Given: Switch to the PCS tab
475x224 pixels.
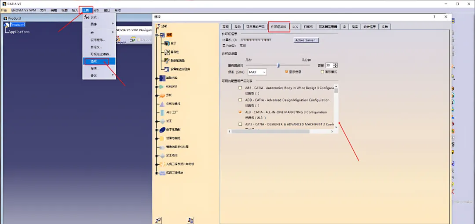Looking at the screenshot, I should pyautogui.click(x=295, y=27).
